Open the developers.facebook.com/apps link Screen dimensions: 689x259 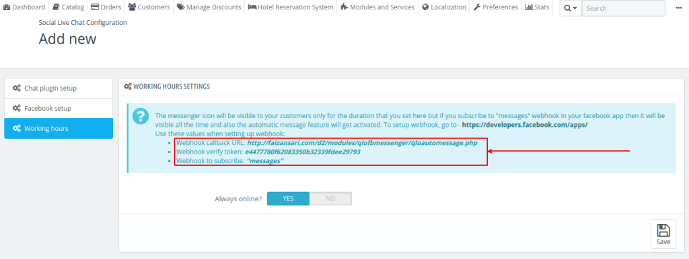[x=525, y=124]
